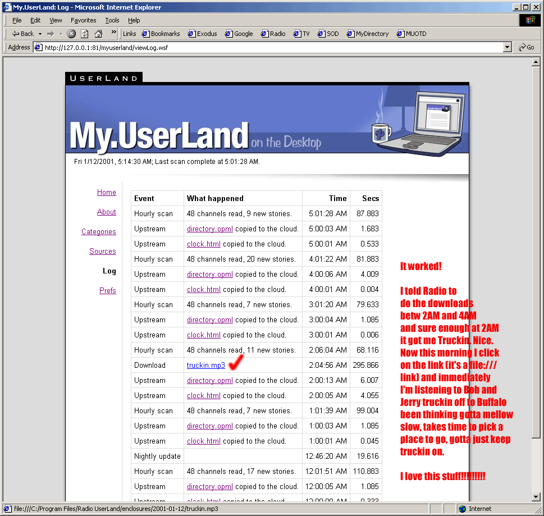
Task: Click the Refresh page icon
Action: click(85, 34)
